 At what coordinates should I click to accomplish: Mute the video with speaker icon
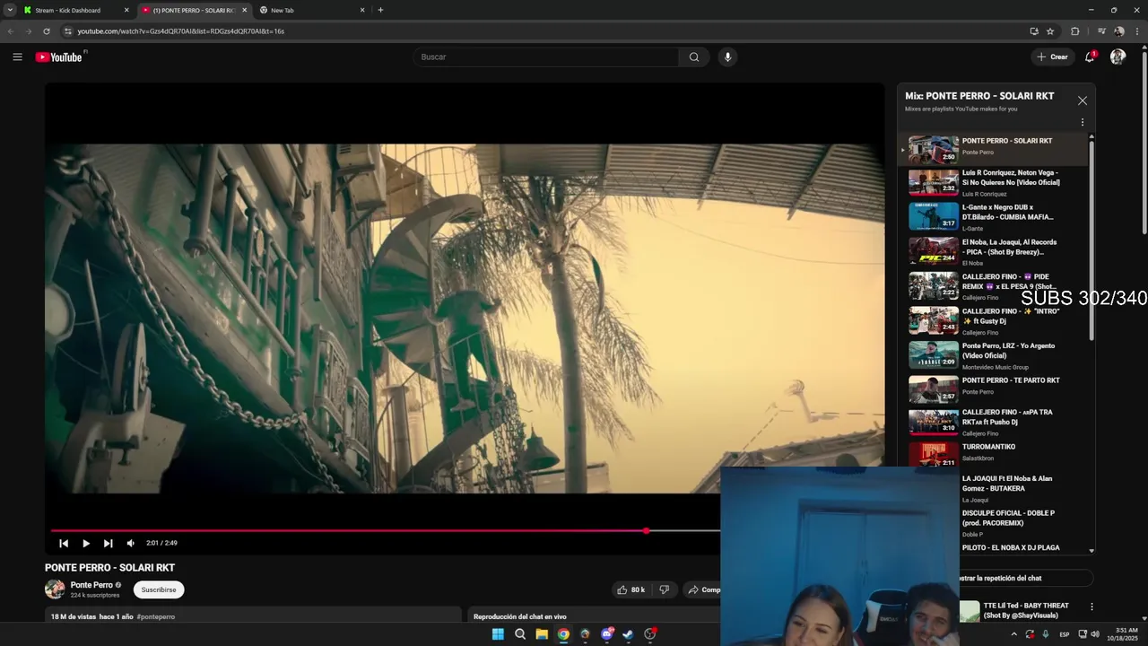click(131, 543)
